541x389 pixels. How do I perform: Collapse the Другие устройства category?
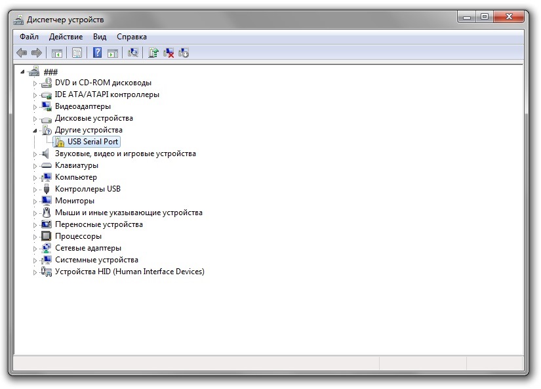(35, 131)
